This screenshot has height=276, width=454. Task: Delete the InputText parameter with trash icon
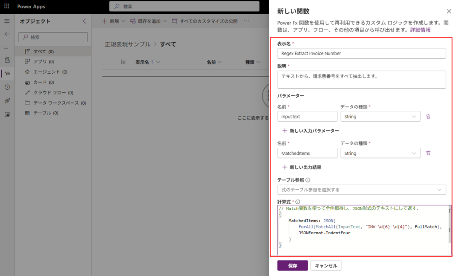click(428, 116)
